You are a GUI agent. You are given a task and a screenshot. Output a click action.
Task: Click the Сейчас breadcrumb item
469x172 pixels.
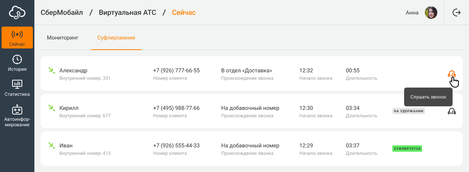[x=184, y=13]
